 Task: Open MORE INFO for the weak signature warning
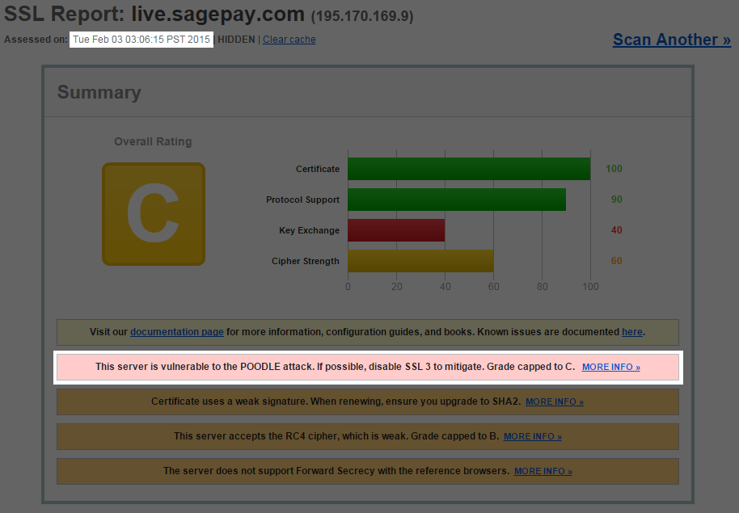[554, 402]
